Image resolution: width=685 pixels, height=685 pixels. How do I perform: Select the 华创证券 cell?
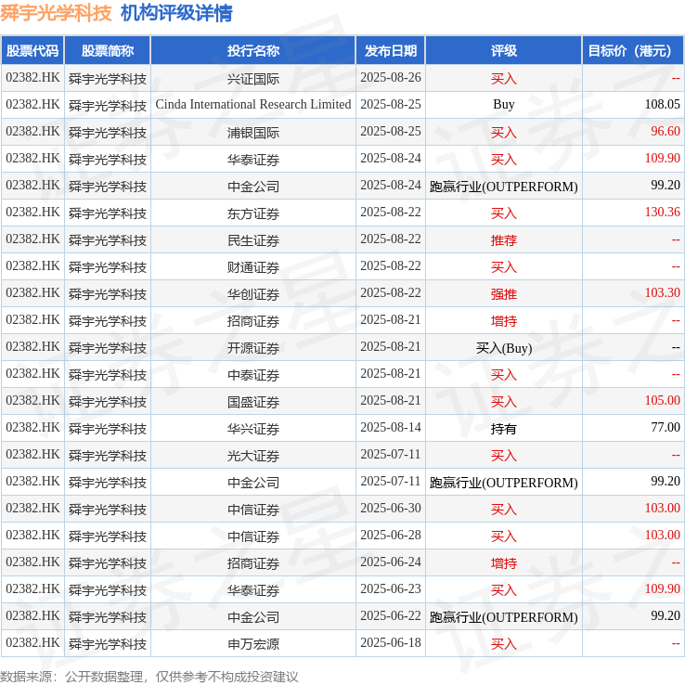(x=253, y=294)
